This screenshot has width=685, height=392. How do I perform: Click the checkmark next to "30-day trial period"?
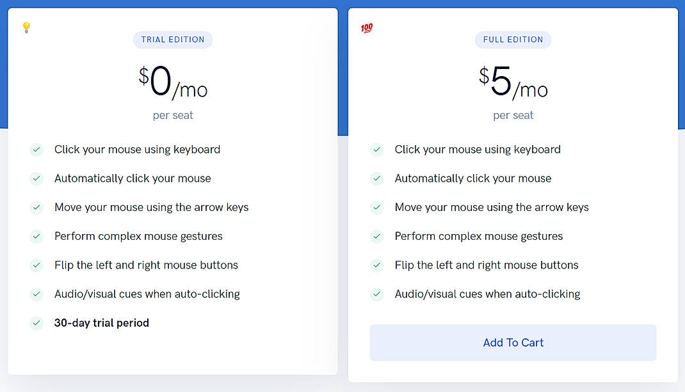point(36,323)
